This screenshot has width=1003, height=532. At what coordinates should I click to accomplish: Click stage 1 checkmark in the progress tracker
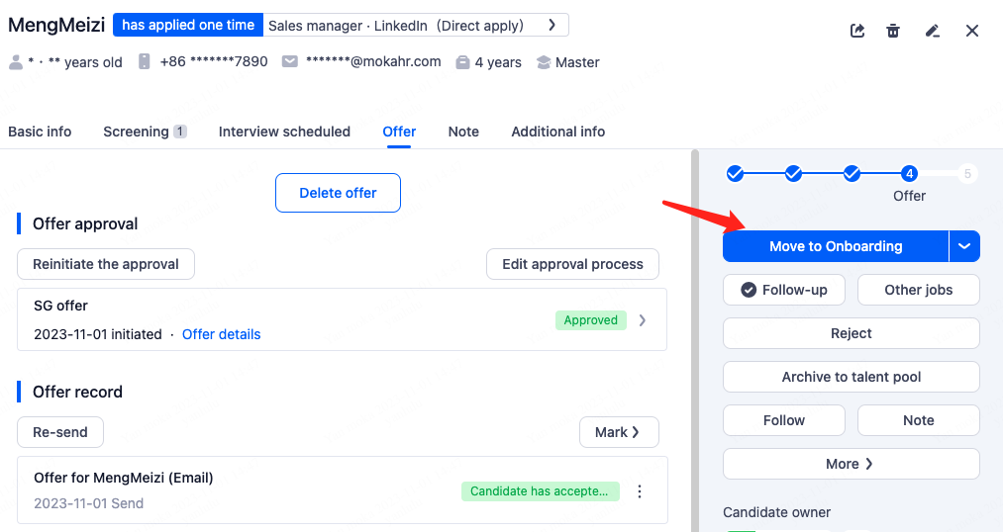pyautogui.click(x=735, y=173)
